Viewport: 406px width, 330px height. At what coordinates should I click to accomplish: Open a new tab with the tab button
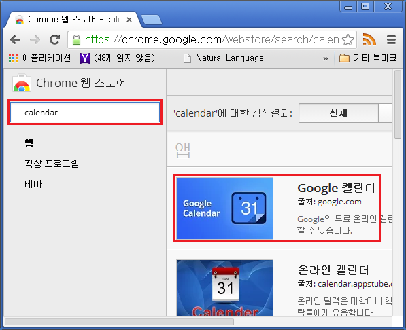(x=152, y=20)
